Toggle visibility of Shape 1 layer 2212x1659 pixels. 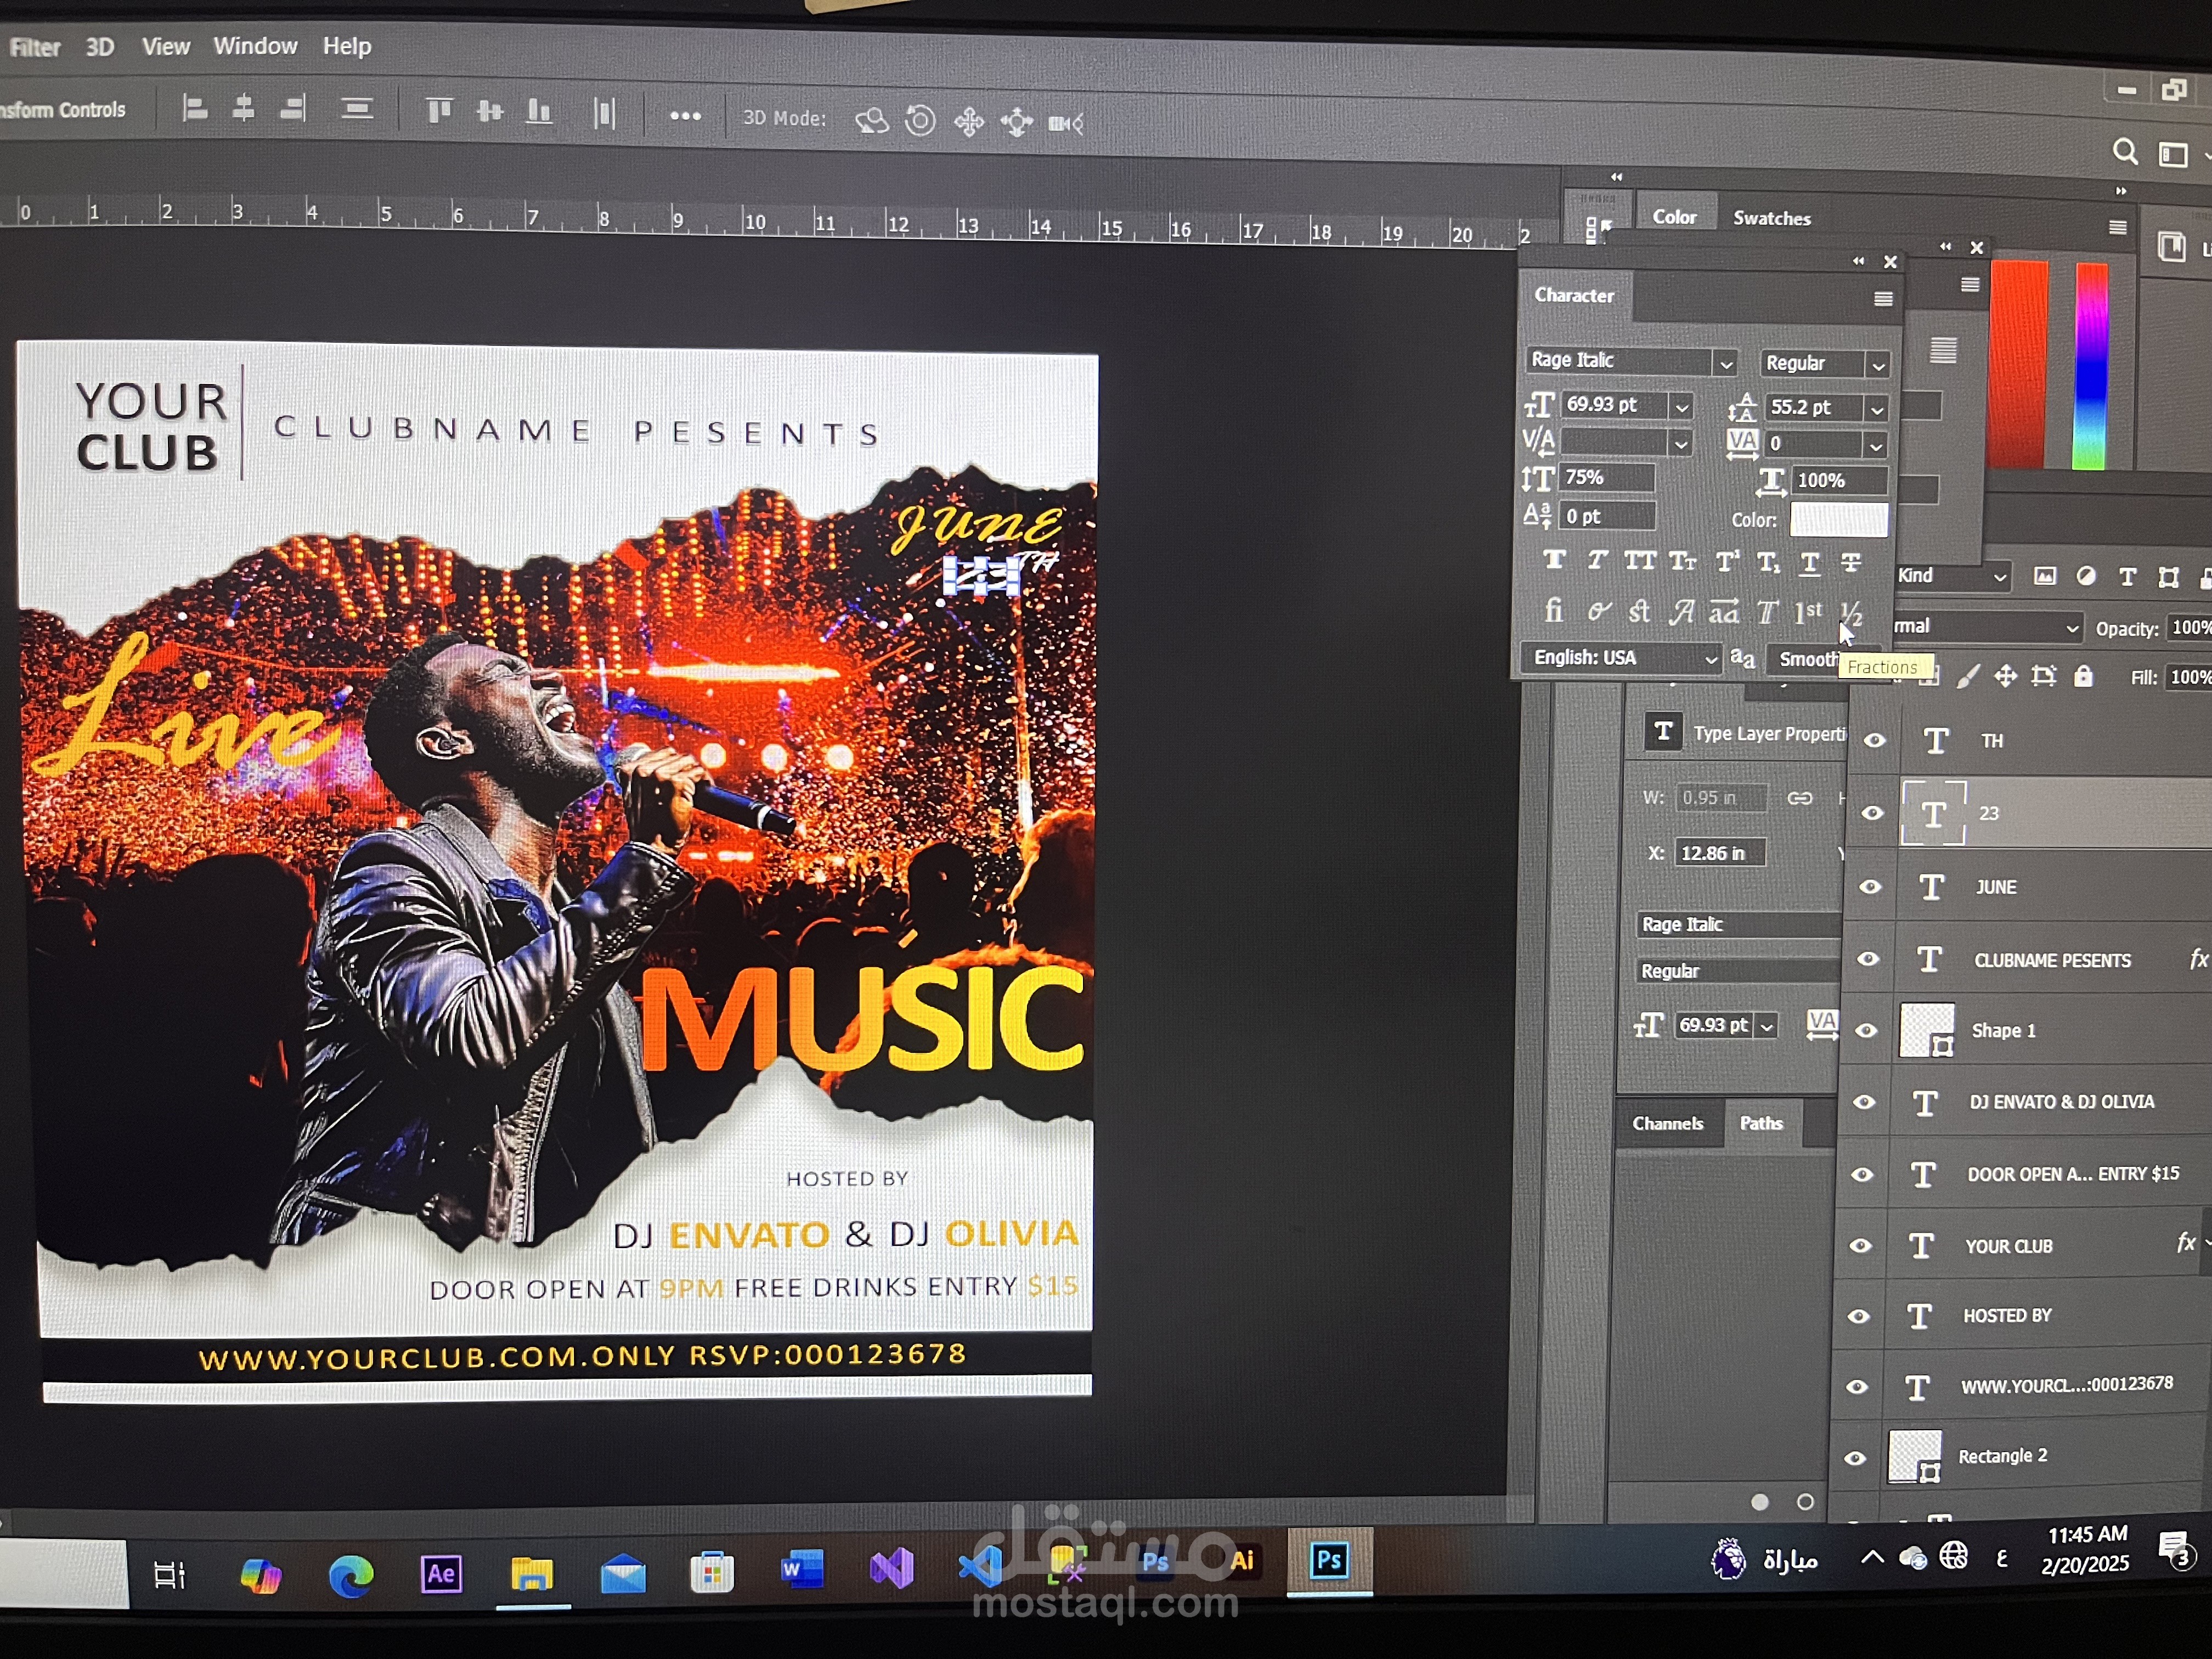pos(1866,1031)
